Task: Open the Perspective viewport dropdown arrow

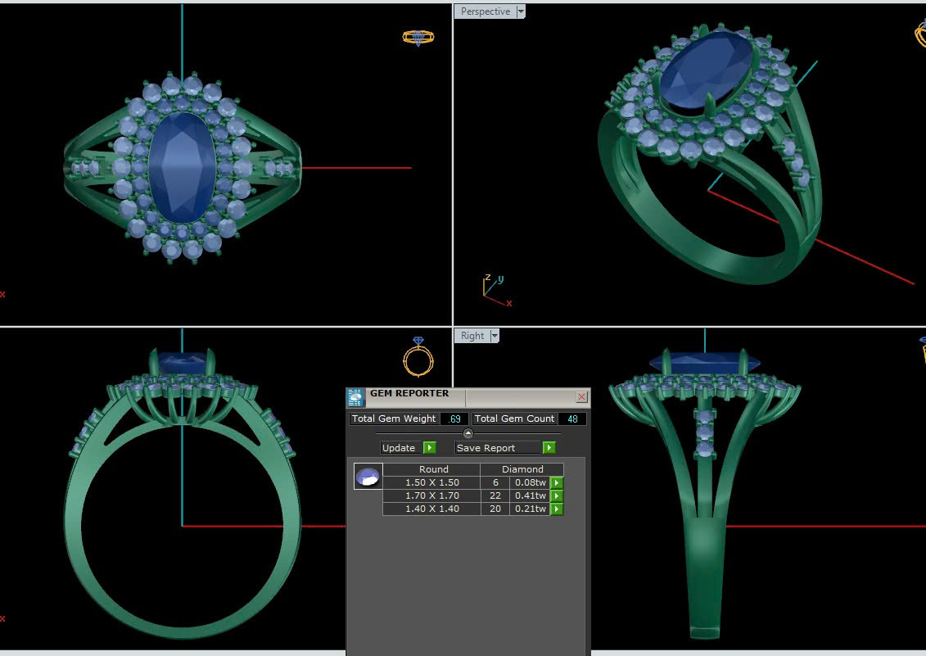Action: click(x=521, y=11)
